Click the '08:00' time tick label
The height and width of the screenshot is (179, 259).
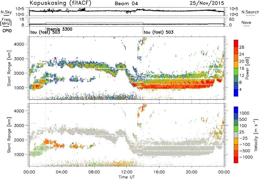pyautogui.click(x=94, y=172)
